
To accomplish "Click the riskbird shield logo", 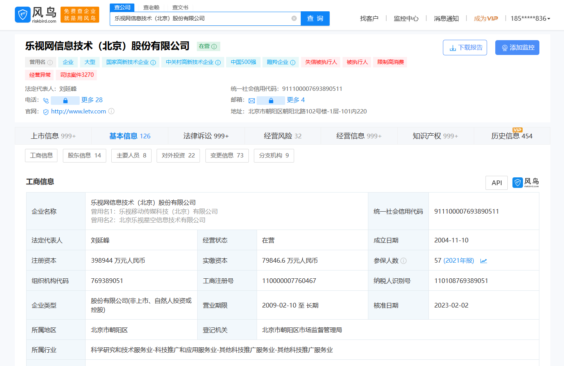I will [23, 15].
